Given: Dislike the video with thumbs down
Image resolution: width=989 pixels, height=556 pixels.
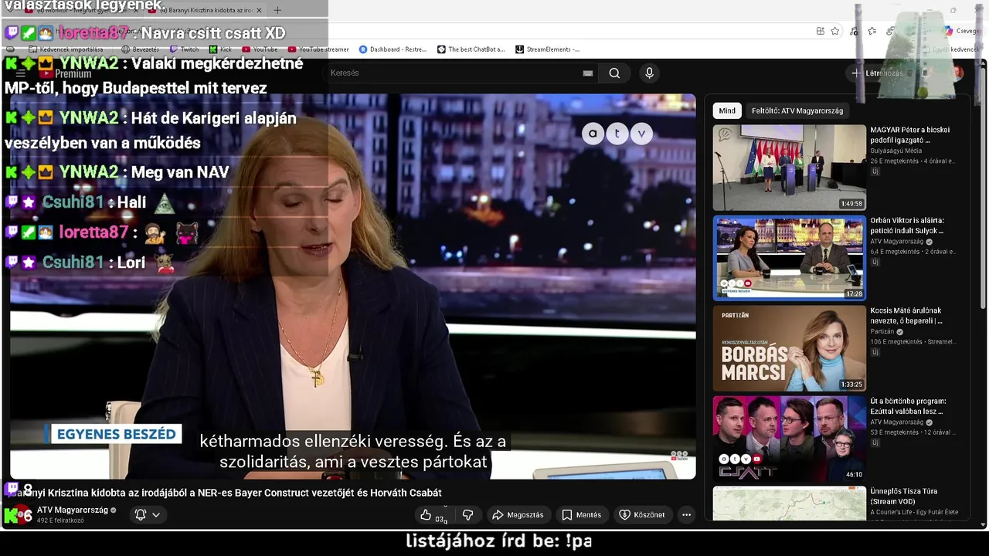Looking at the screenshot, I should tap(467, 515).
